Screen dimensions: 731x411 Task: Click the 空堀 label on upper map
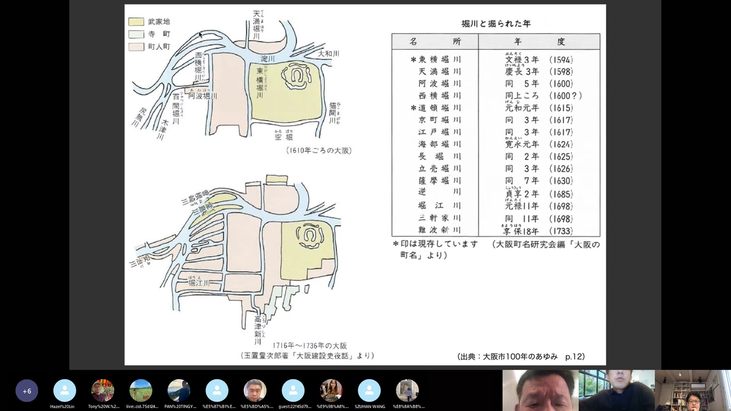pyautogui.click(x=284, y=136)
